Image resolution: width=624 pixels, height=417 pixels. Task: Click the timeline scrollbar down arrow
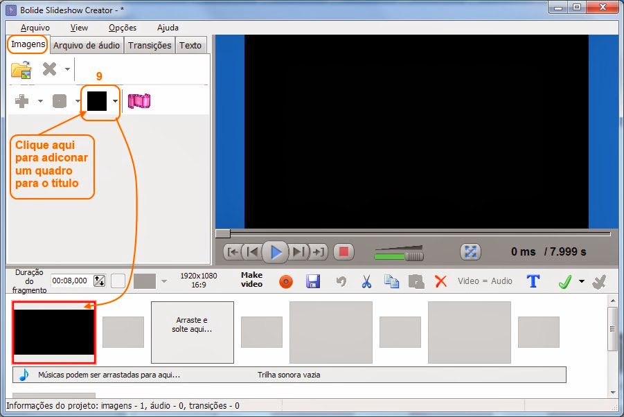pos(613,393)
